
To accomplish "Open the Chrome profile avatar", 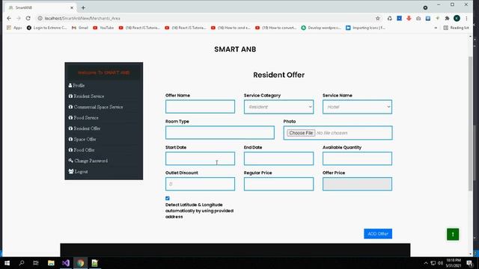I will [x=457, y=18].
